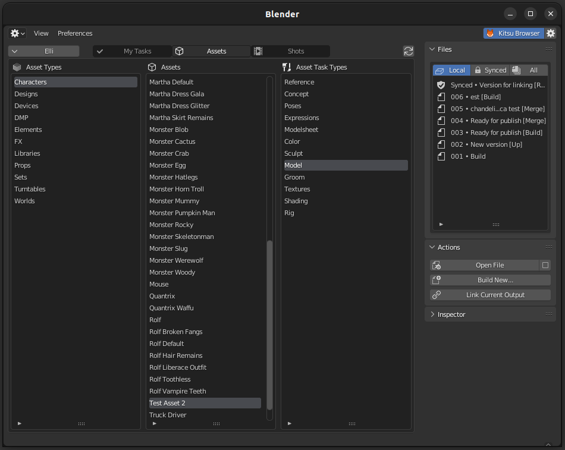Collapse the Files panel
Screen dimensions: 565x450
pos(432,49)
